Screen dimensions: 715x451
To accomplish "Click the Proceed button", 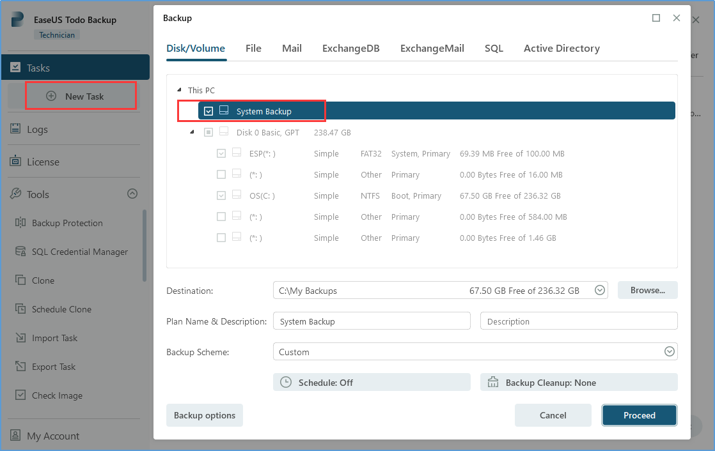I will 639,415.
